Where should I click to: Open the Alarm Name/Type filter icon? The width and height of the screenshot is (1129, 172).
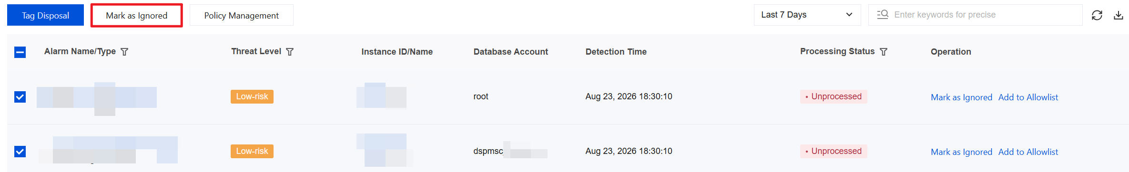click(x=124, y=52)
